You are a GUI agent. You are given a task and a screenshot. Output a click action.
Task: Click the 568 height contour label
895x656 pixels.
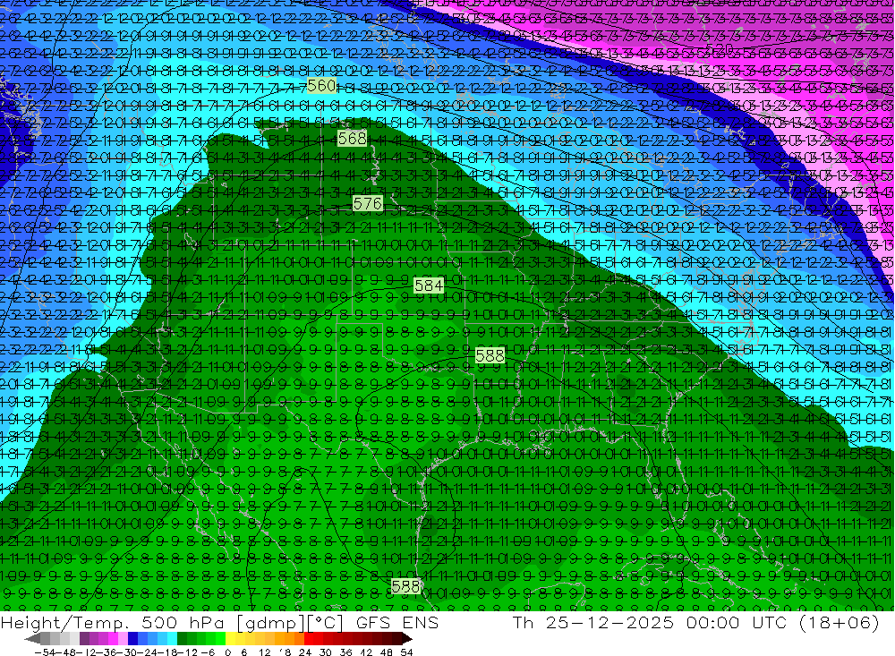click(x=352, y=139)
